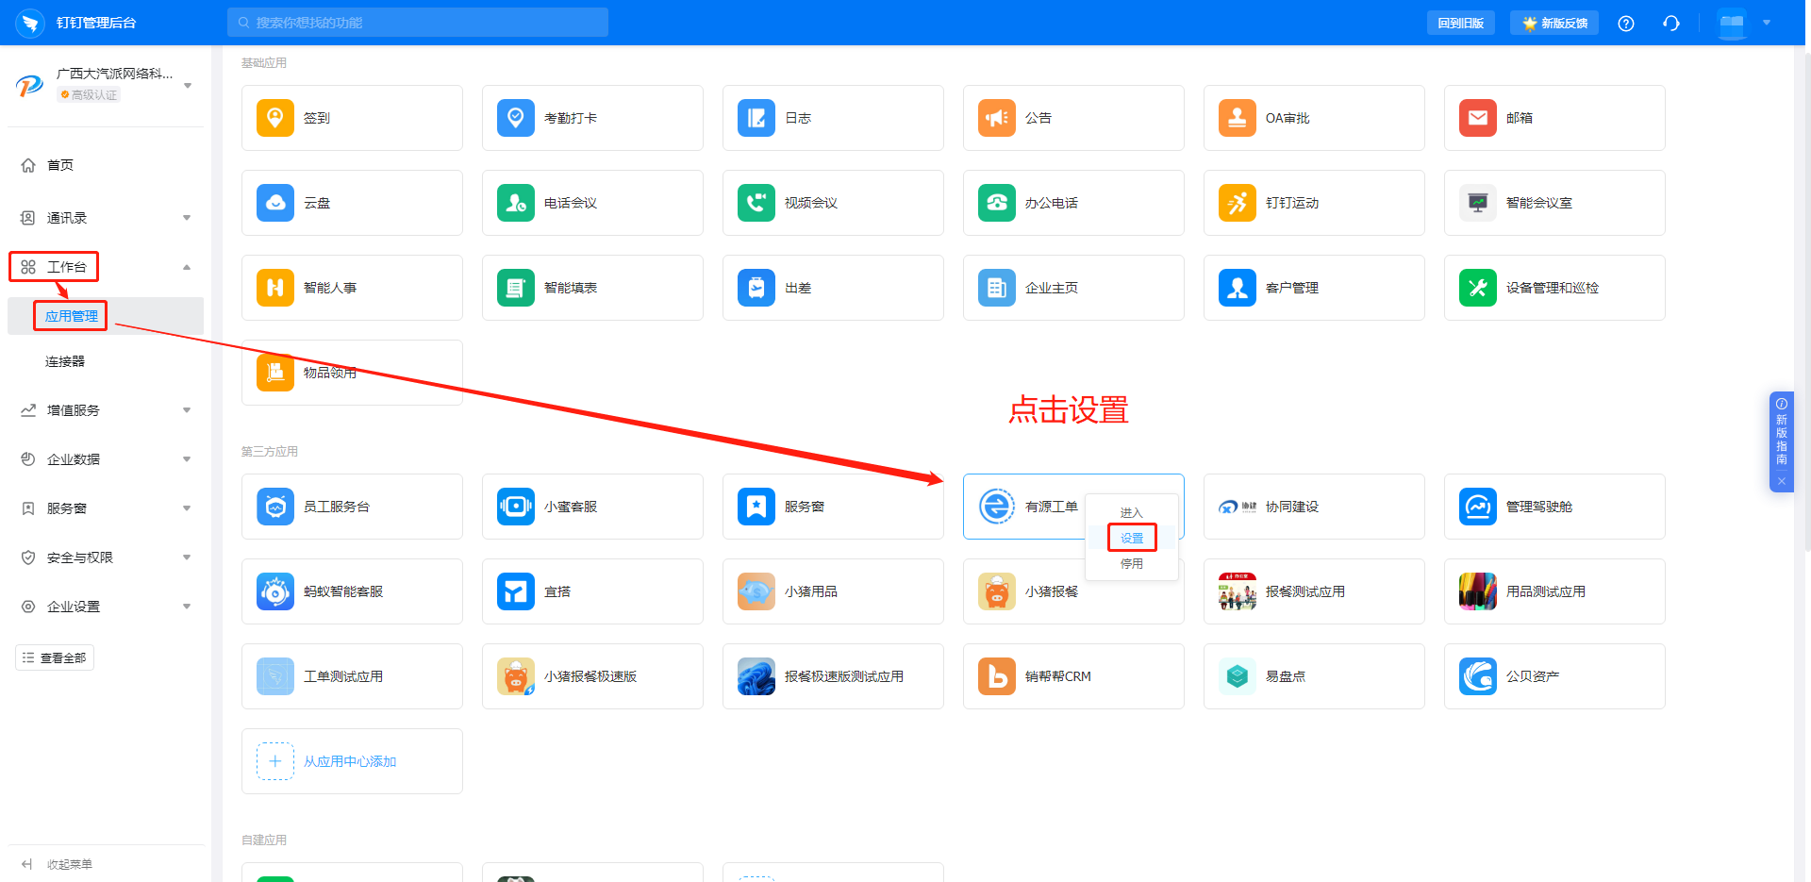Image resolution: width=1811 pixels, height=882 pixels.
Task: Expand the 服务窗 sidebar menu arrow
Action: (x=187, y=508)
